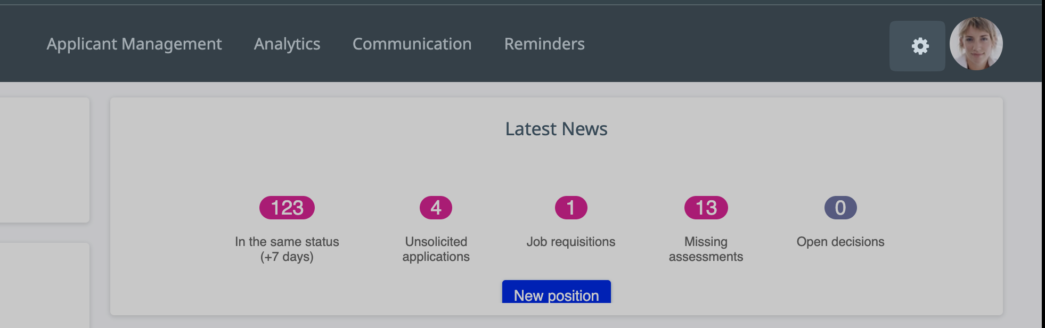
Task: Click the Latest News heading
Action: click(556, 129)
